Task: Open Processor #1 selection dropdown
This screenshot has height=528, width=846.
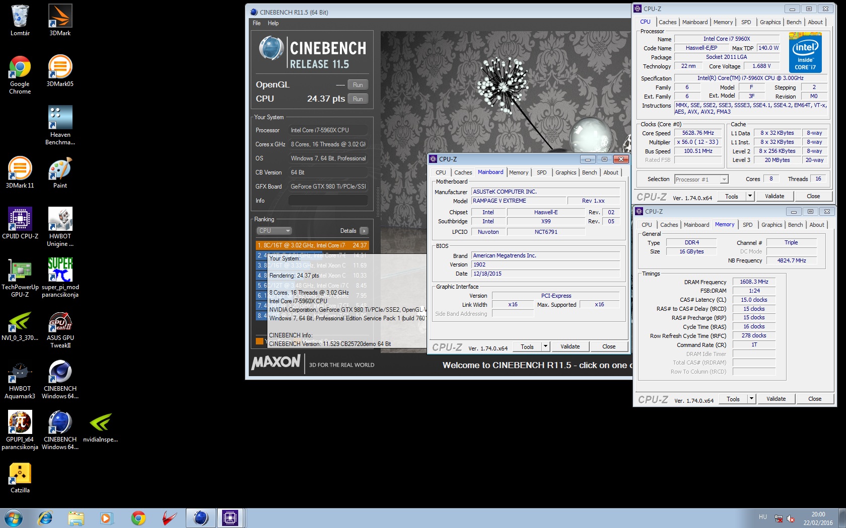Action: tap(701, 179)
